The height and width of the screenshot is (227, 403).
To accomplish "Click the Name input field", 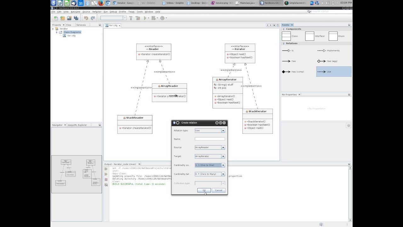I will (210, 139).
